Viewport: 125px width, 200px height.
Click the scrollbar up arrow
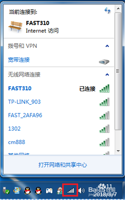tap(118, 8)
